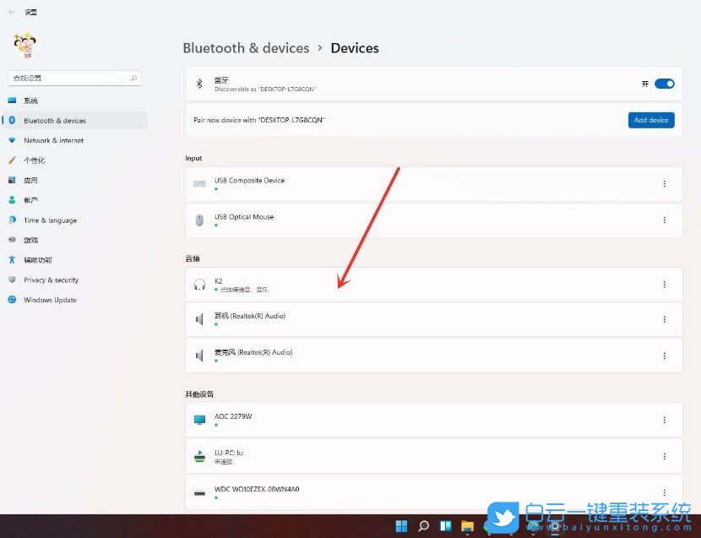This screenshot has height=538, width=701.
Task: Click the settings search input field
Action: coord(68,78)
